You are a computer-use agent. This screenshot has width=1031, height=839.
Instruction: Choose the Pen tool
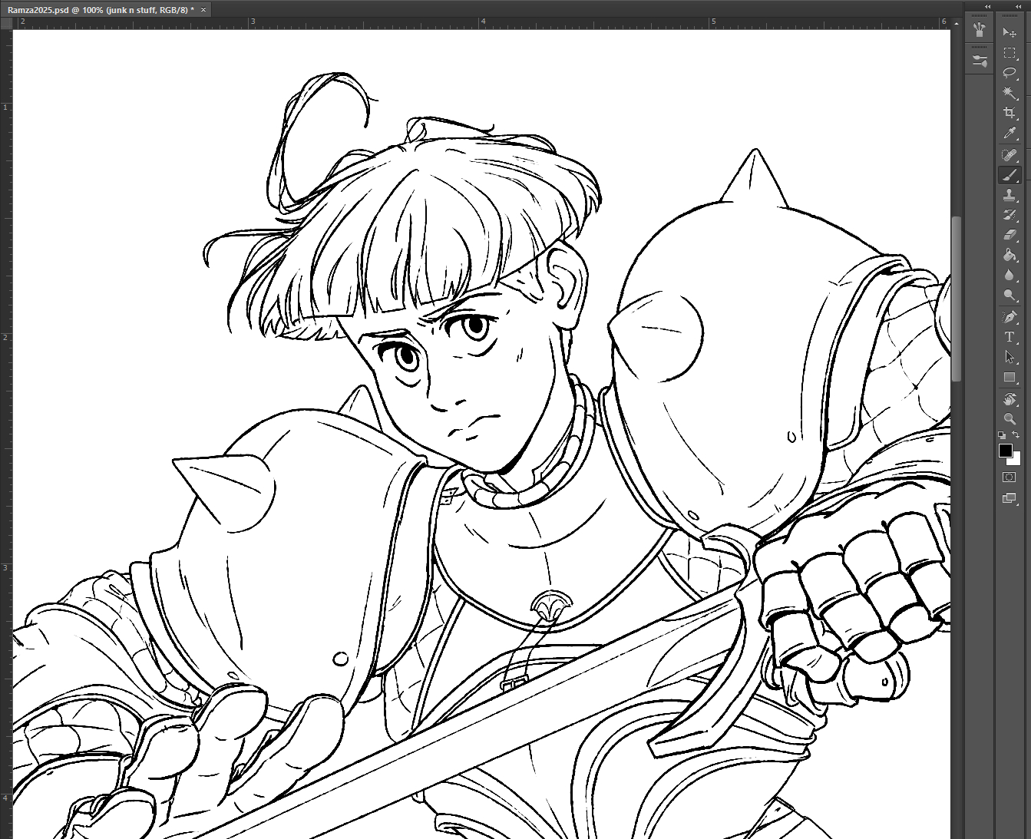tap(1010, 317)
